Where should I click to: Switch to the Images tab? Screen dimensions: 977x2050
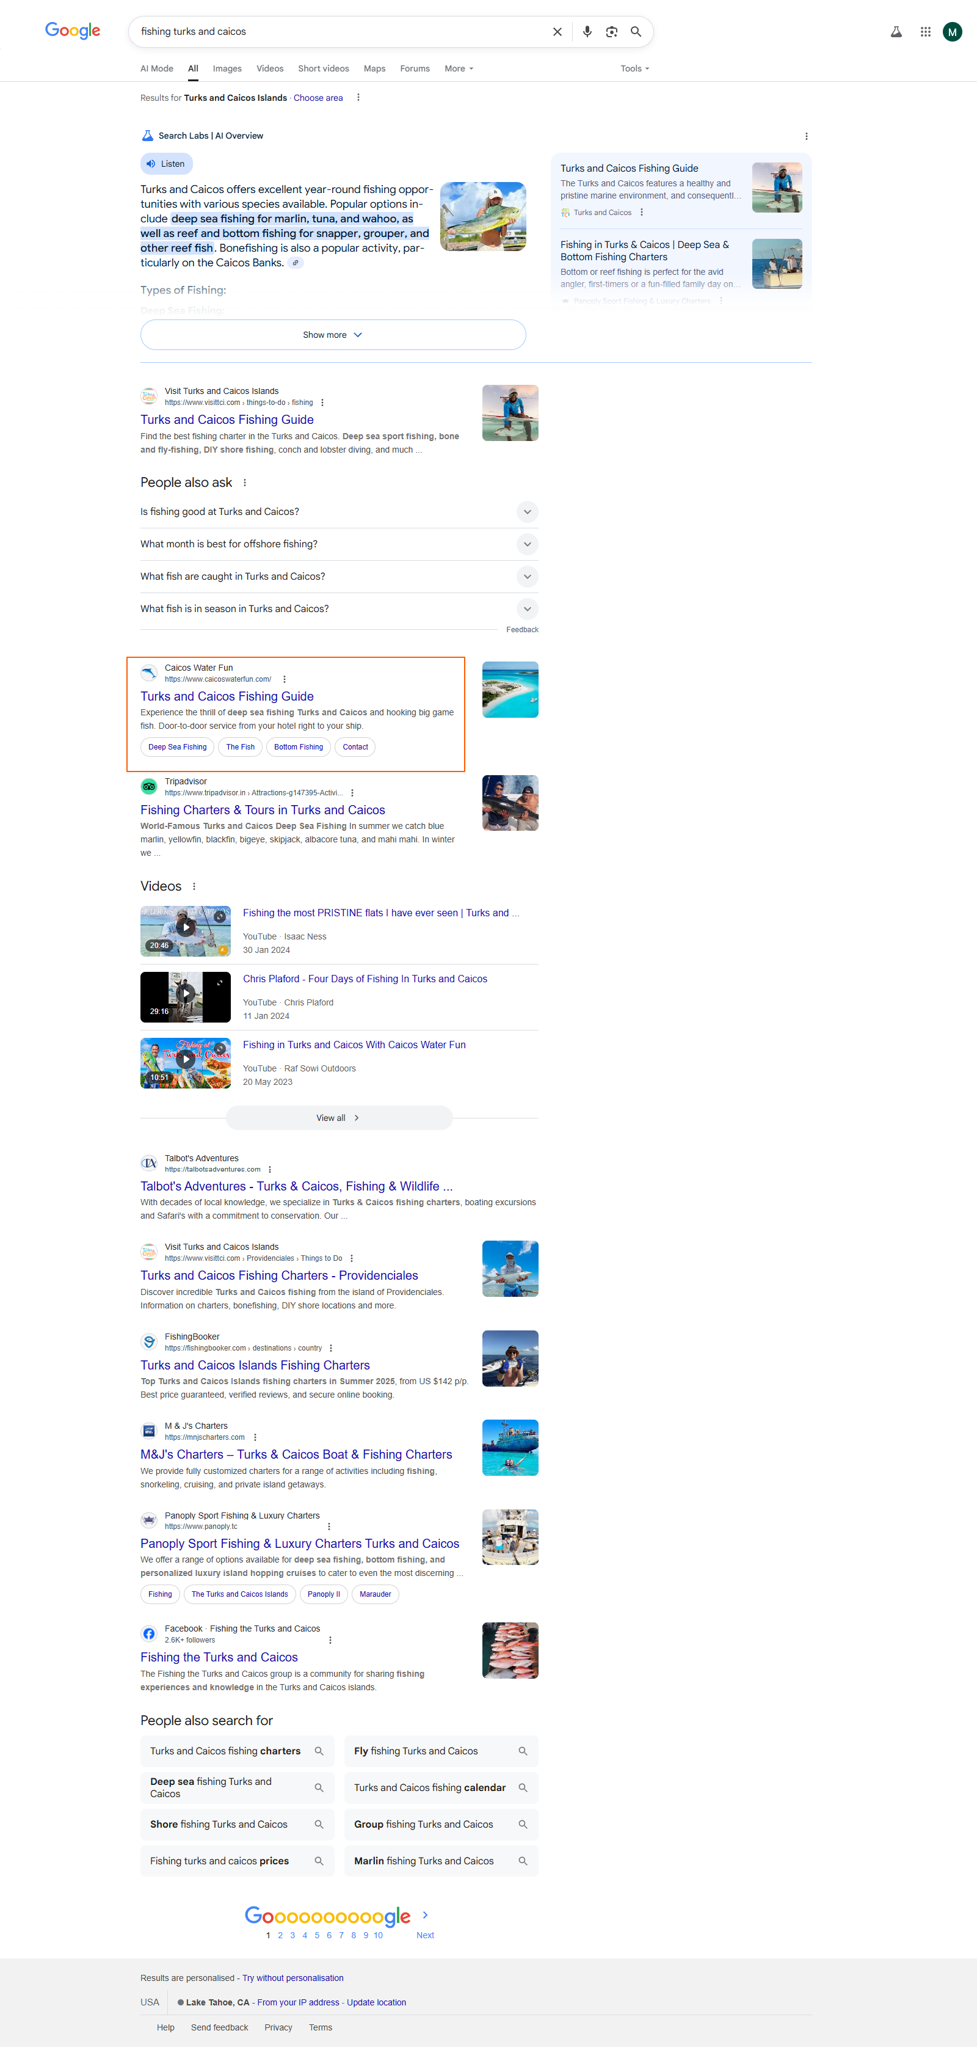[227, 68]
